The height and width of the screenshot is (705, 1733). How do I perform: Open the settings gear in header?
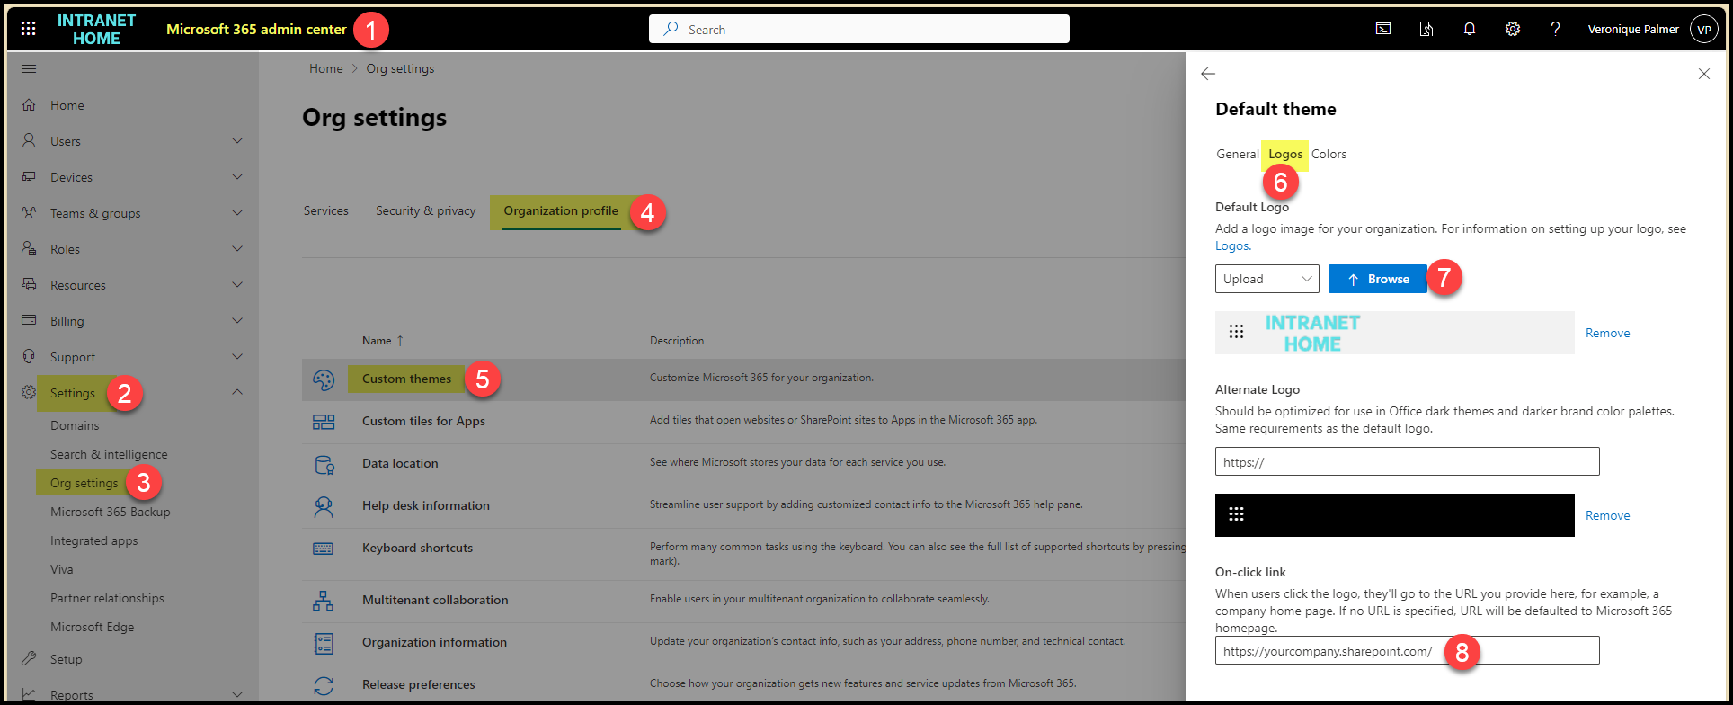pos(1513,29)
